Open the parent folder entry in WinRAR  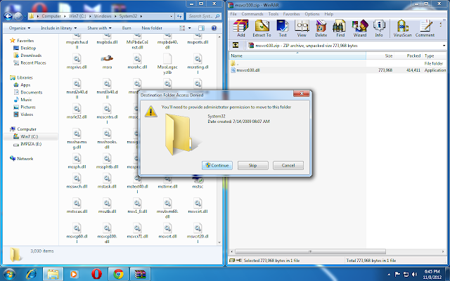[x=235, y=63]
